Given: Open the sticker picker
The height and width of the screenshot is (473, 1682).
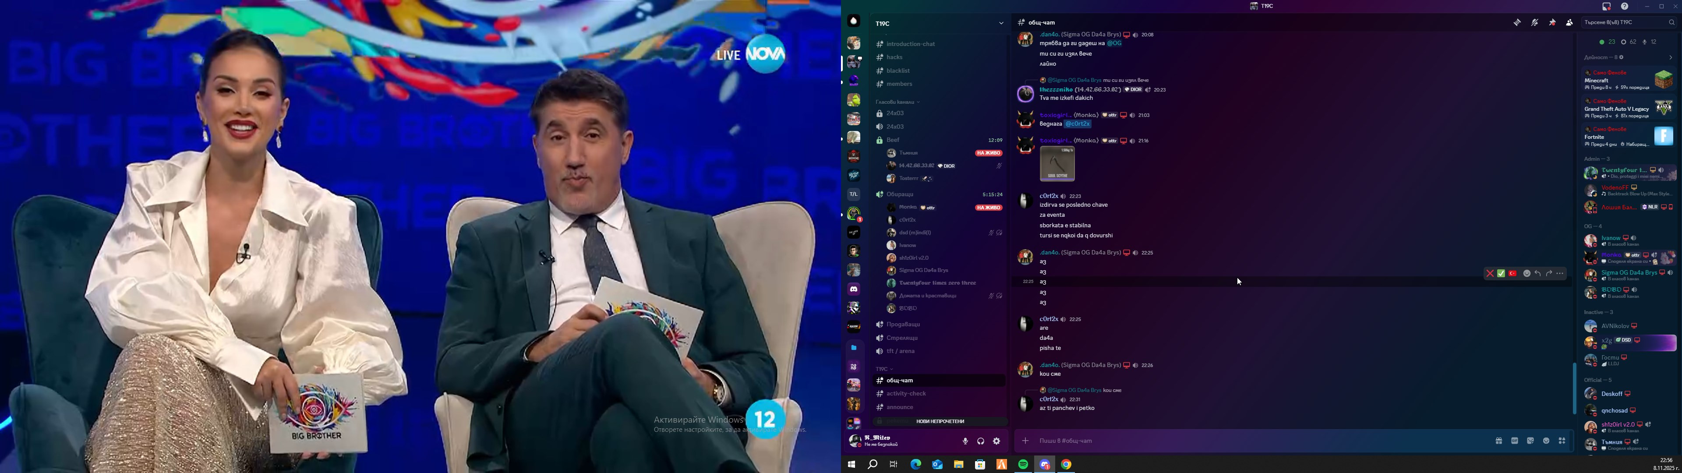Looking at the screenshot, I should click(1530, 441).
